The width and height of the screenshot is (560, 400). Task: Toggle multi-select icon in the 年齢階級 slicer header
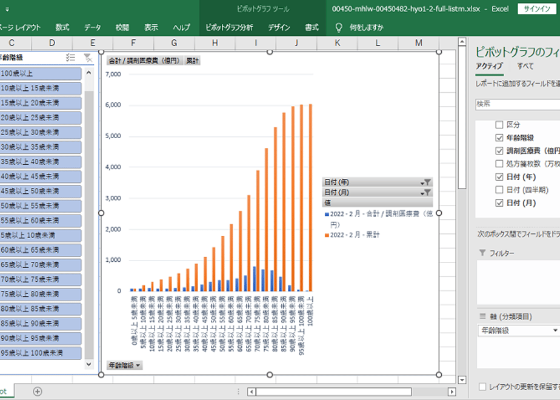click(70, 58)
